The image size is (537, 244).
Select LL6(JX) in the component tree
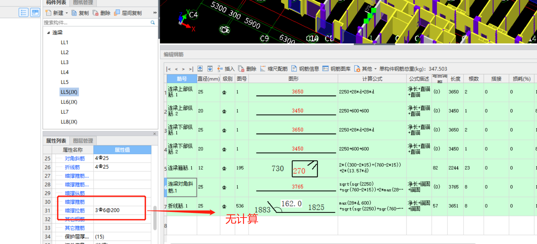(x=69, y=102)
